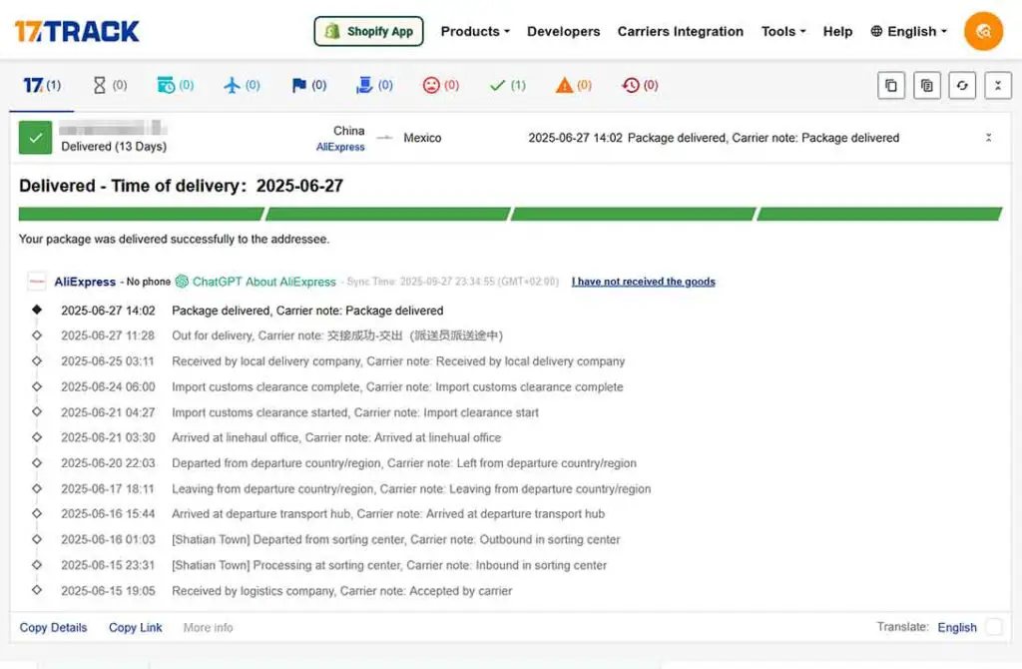Open the Developers menu item
The height and width of the screenshot is (669, 1022).
563,31
